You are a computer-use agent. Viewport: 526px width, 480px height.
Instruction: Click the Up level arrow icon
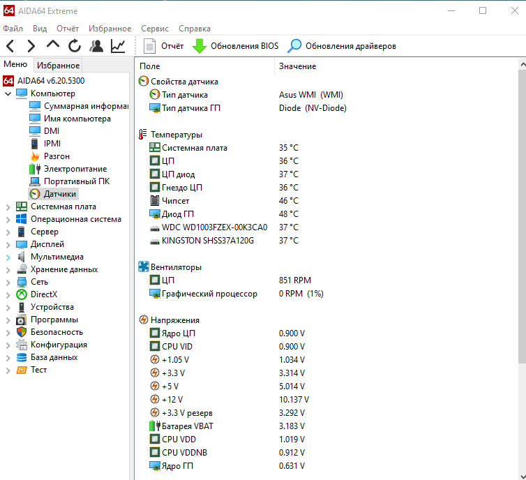click(x=53, y=46)
